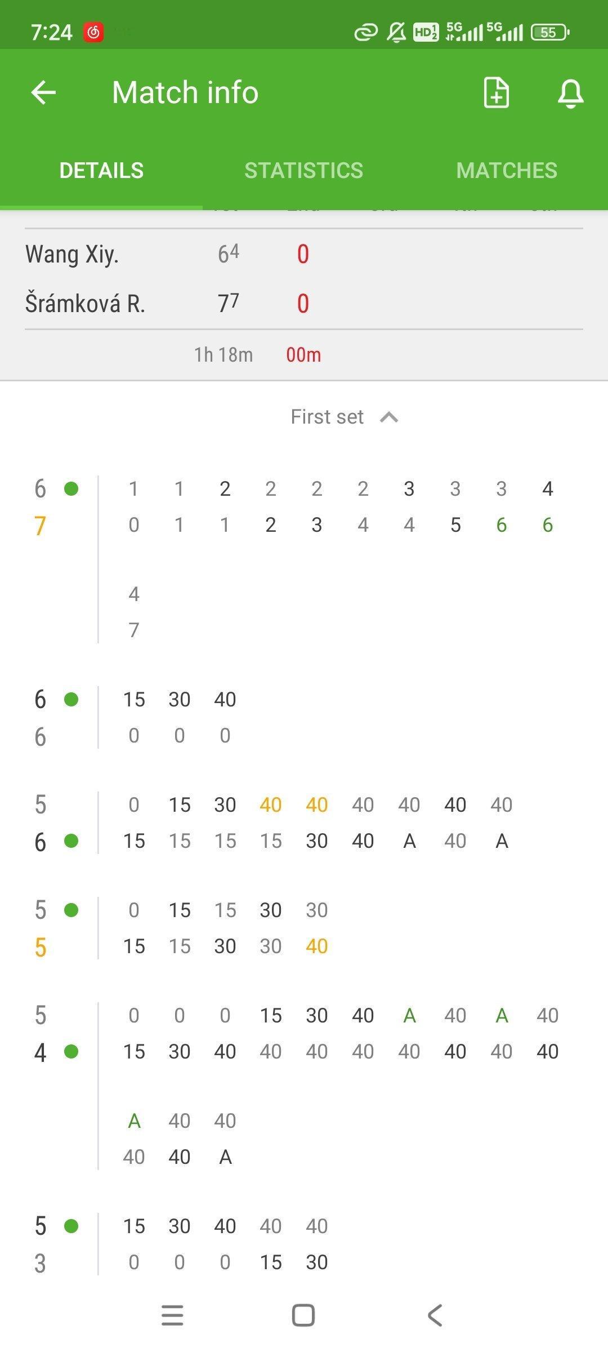Switch to the STATISTICS tab
608x1352 pixels.
[x=304, y=171]
